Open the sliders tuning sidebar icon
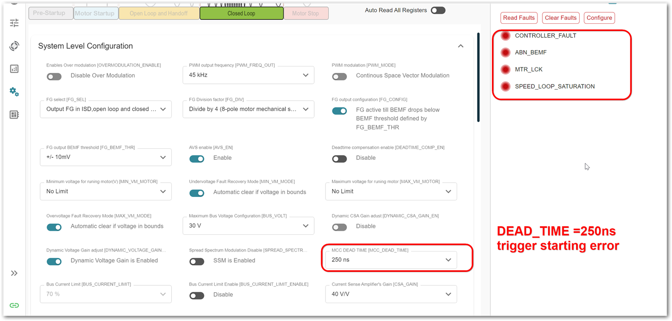The width and height of the screenshot is (672, 321). 14,23
